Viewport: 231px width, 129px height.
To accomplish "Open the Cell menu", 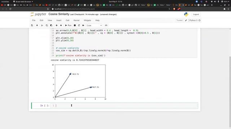I will (x=67, y=20).
